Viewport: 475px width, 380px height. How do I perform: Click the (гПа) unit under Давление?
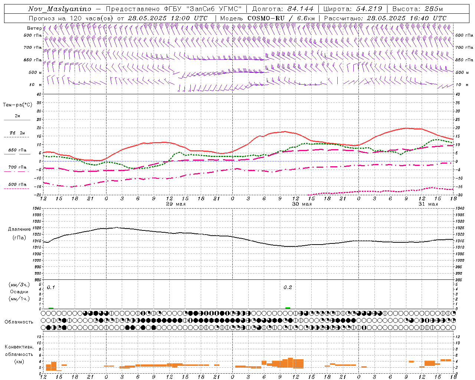click(x=19, y=237)
